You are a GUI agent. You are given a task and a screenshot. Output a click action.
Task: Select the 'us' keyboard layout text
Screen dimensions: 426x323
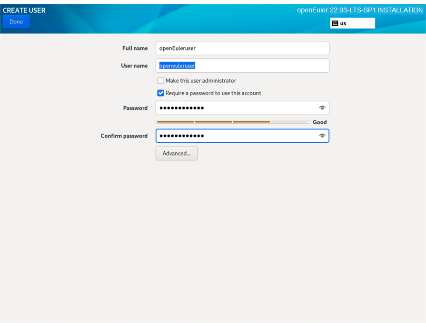pos(343,23)
